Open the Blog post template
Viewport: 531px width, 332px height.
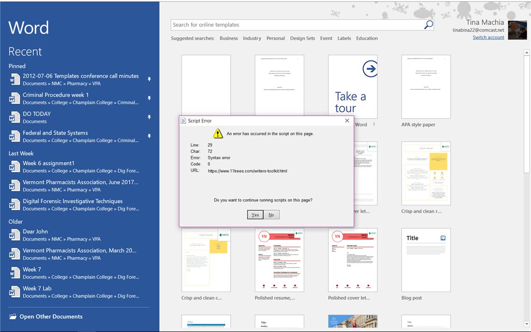[x=426, y=260]
